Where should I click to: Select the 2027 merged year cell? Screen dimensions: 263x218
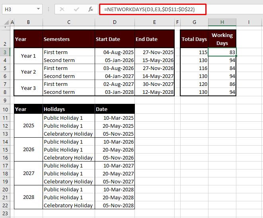click(28, 173)
